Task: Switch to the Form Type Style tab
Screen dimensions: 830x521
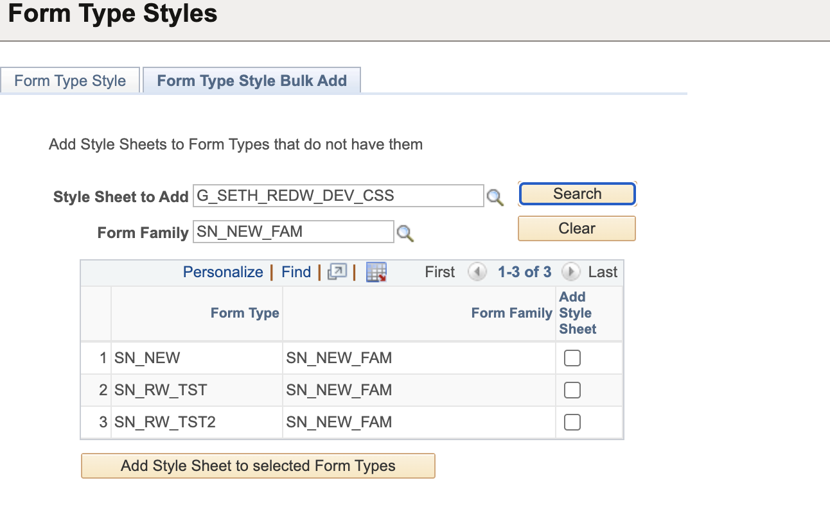Action: (70, 80)
